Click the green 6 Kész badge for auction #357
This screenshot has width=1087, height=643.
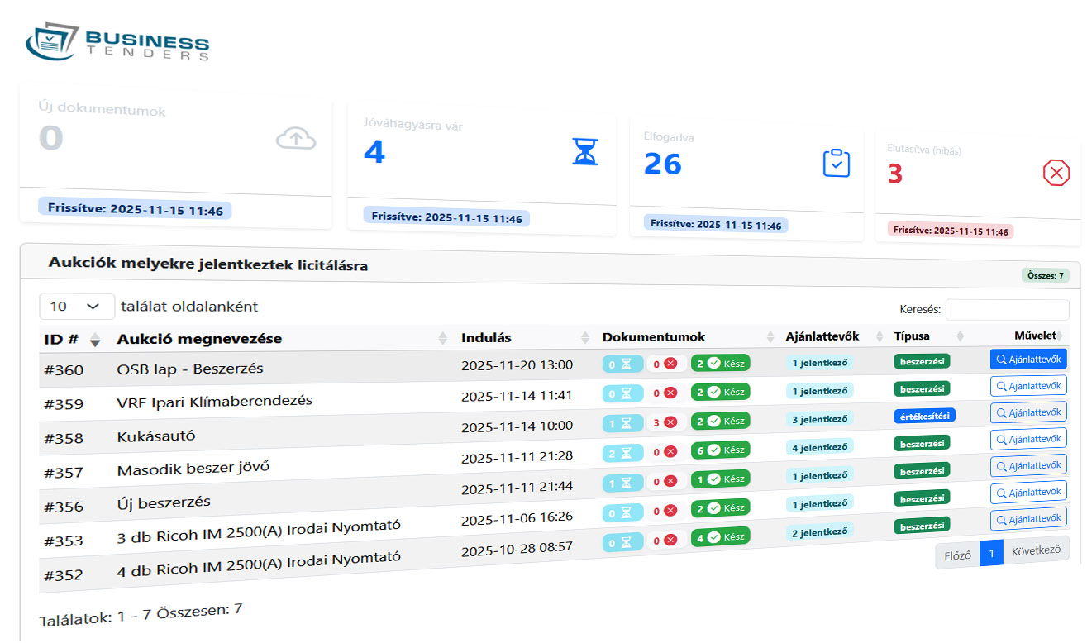point(720,450)
